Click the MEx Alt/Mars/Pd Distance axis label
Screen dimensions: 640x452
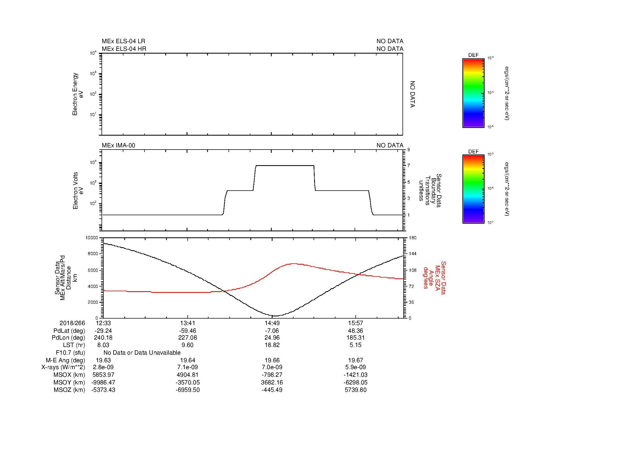[65, 278]
